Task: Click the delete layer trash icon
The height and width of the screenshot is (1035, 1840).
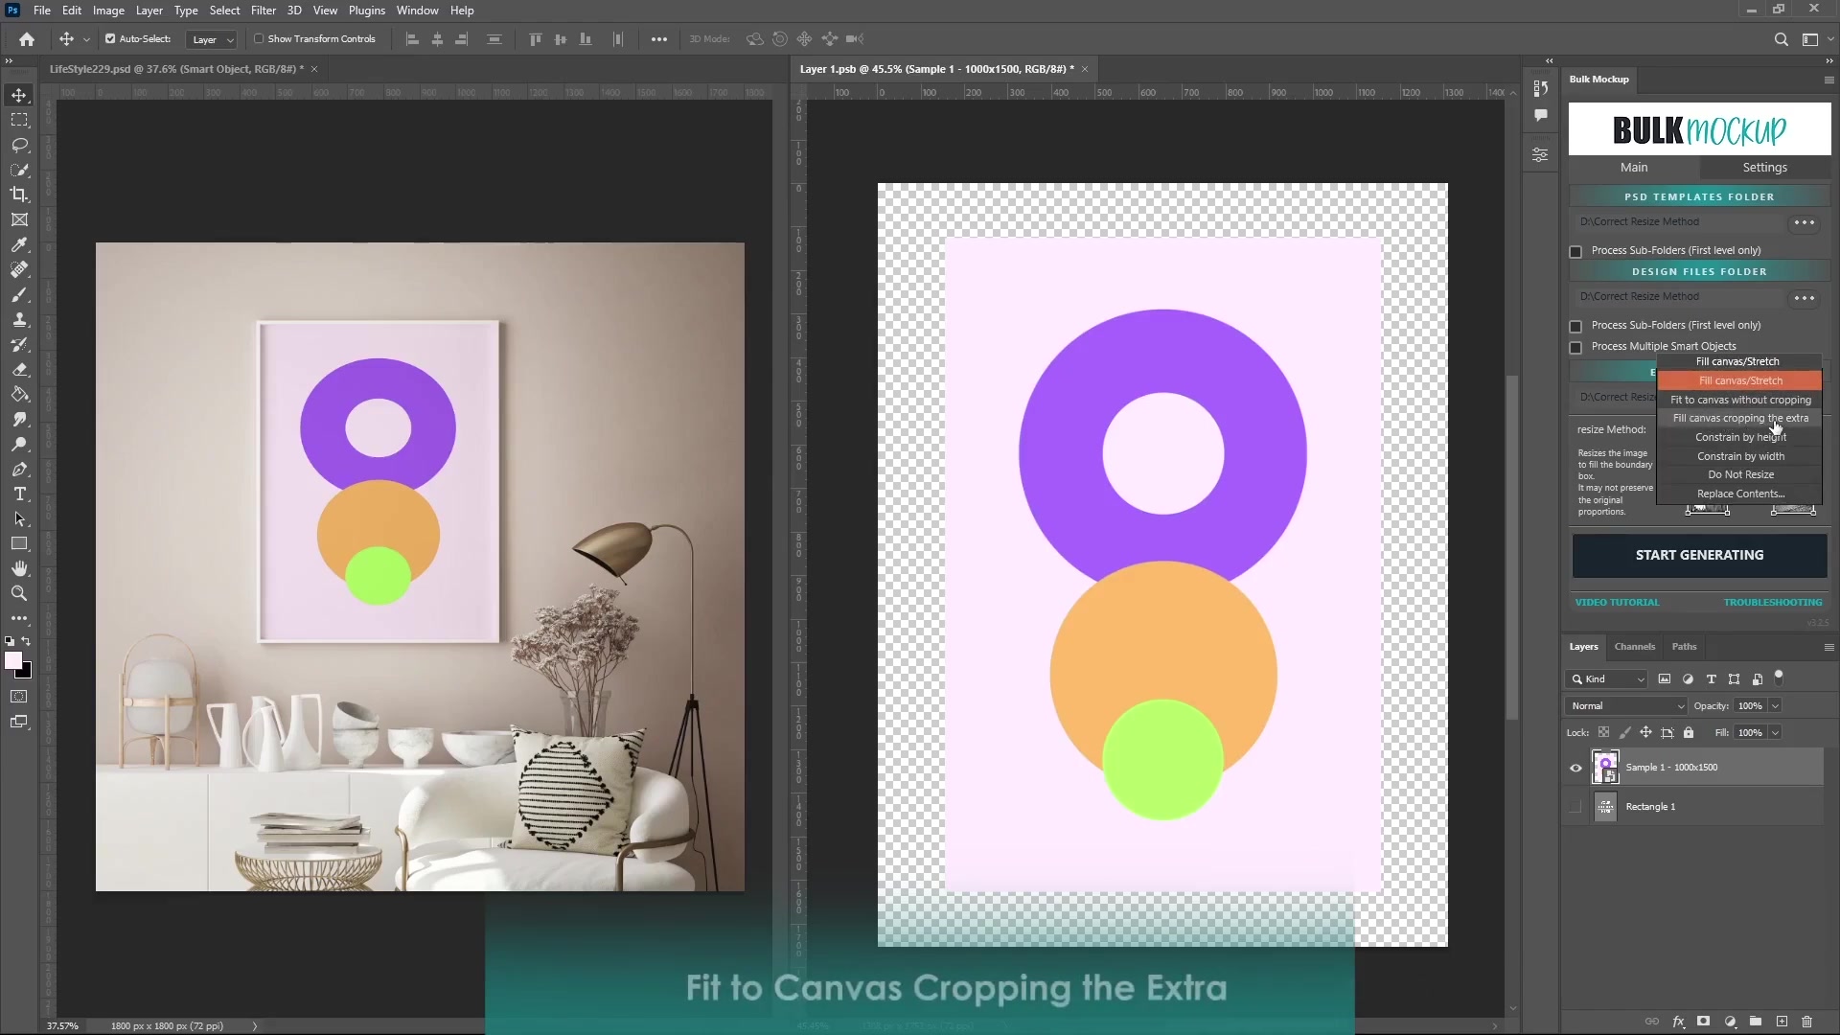Action: pyautogui.click(x=1807, y=1022)
